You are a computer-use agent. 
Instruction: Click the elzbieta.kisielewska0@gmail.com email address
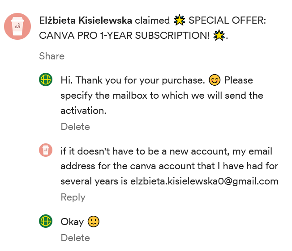tap(204, 182)
